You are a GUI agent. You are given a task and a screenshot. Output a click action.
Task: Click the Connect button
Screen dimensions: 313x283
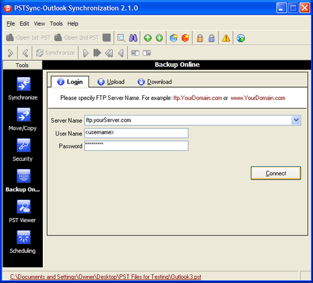click(275, 173)
